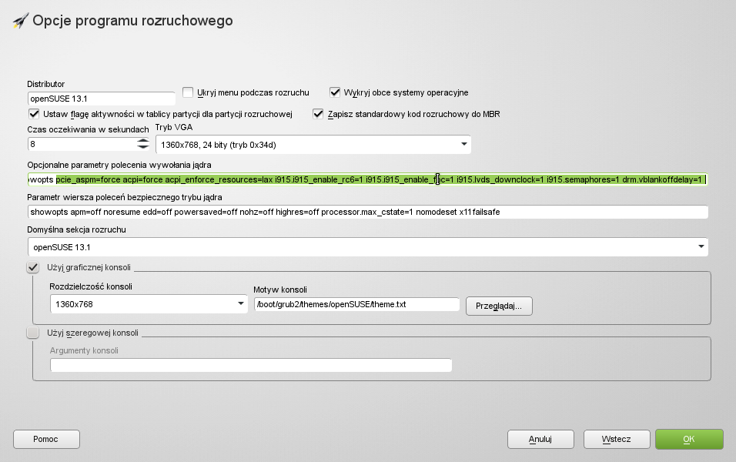Uncheck 'Wykryj obce systemy operacyjne'
Screen dimensions: 736x462
pos(335,92)
